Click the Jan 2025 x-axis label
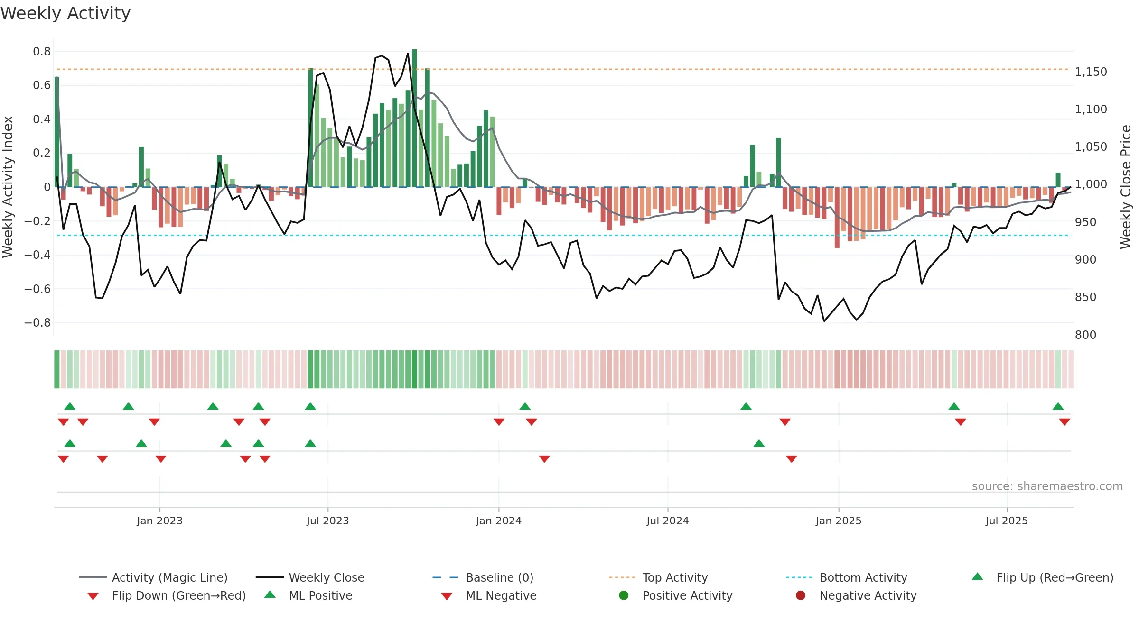Screen dimensions: 1139x640 [x=839, y=521]
